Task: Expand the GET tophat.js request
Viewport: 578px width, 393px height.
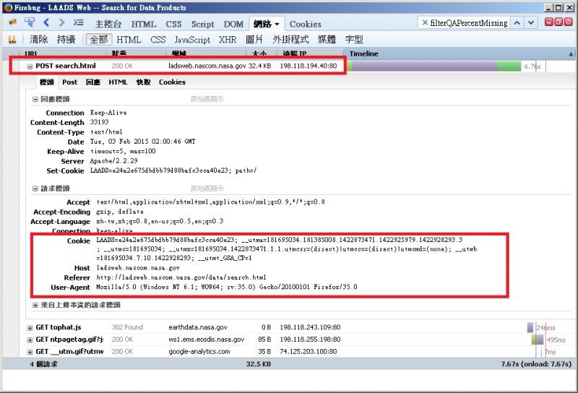Action: 30,327
